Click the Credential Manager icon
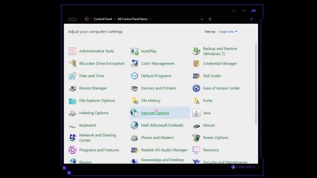317x178 pixels. tap(196, 64)
